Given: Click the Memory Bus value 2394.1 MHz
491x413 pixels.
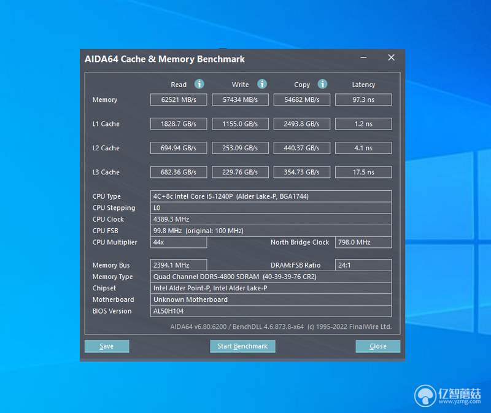Looking at the screenshot, I should click(179, 265).
